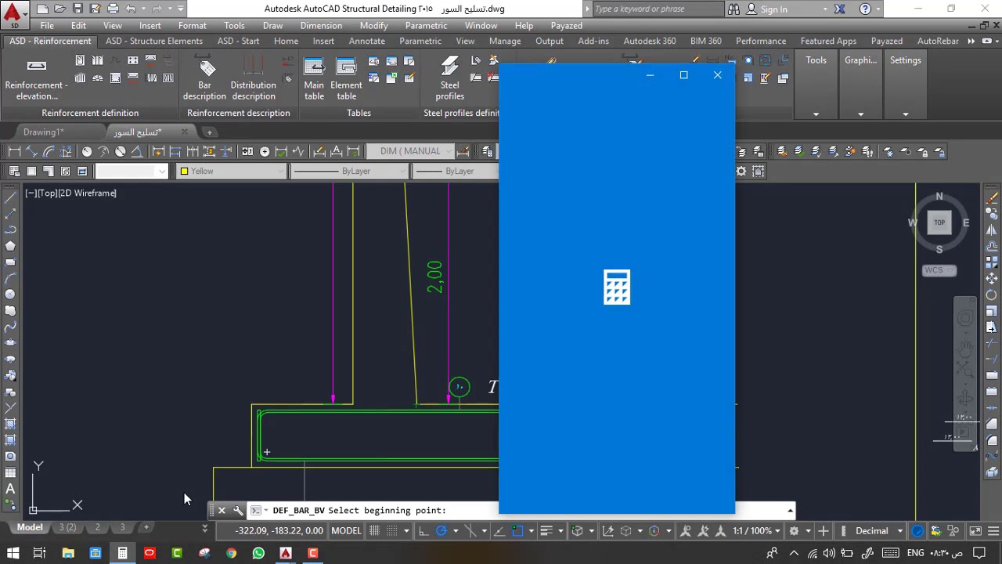Toggle lineweight display in status bar
This screenshot has height=564, width=1002.
pyautogui.click(x=547, y=531)
